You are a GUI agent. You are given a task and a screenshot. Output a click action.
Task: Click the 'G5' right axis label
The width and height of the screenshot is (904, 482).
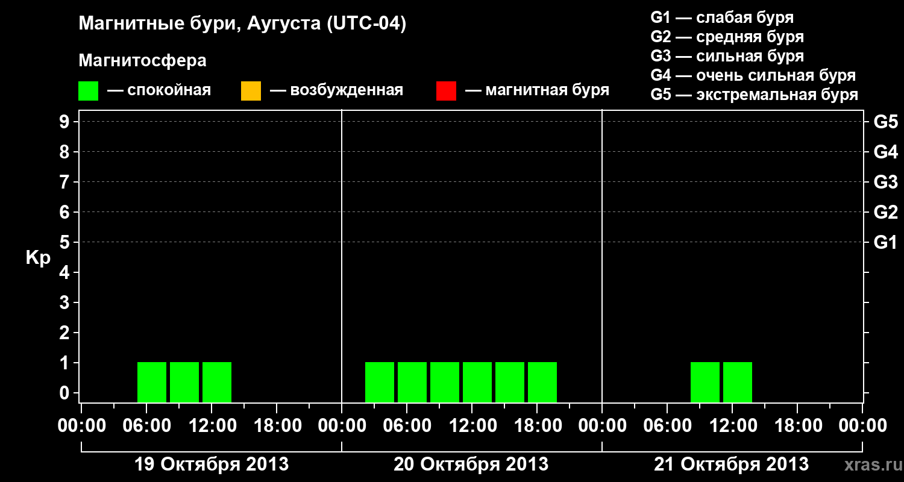point(885,122)
